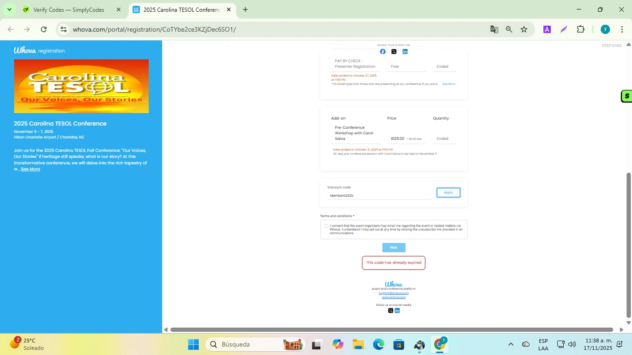
Task: Open notification center bell icon
Action: (620, 344)
